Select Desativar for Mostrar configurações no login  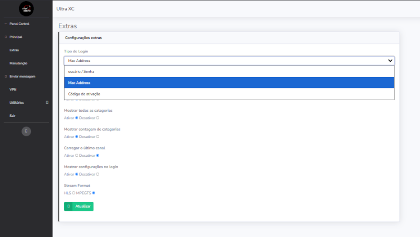(x=98, y=174)
